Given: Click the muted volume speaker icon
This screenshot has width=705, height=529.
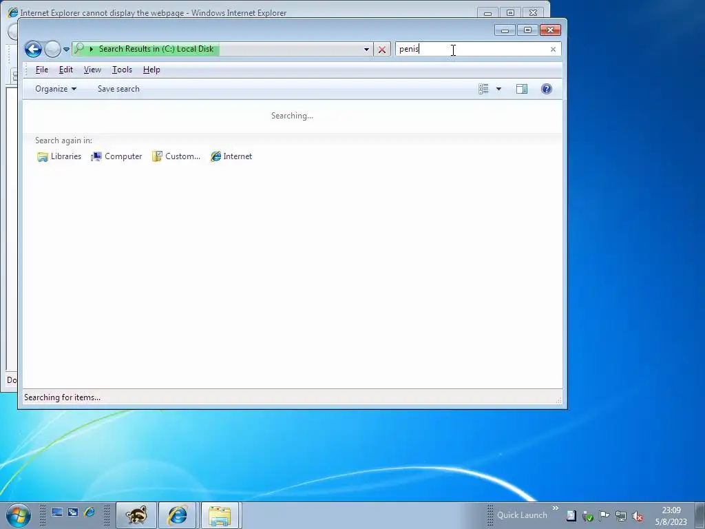Looking at the screenshot, I should (637, 516).
